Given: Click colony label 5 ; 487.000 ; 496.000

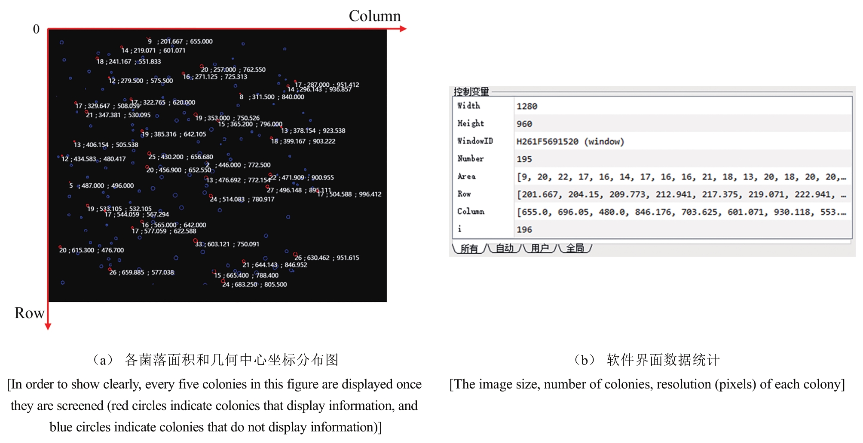Looking at the screenshot, I should [101, 186].
